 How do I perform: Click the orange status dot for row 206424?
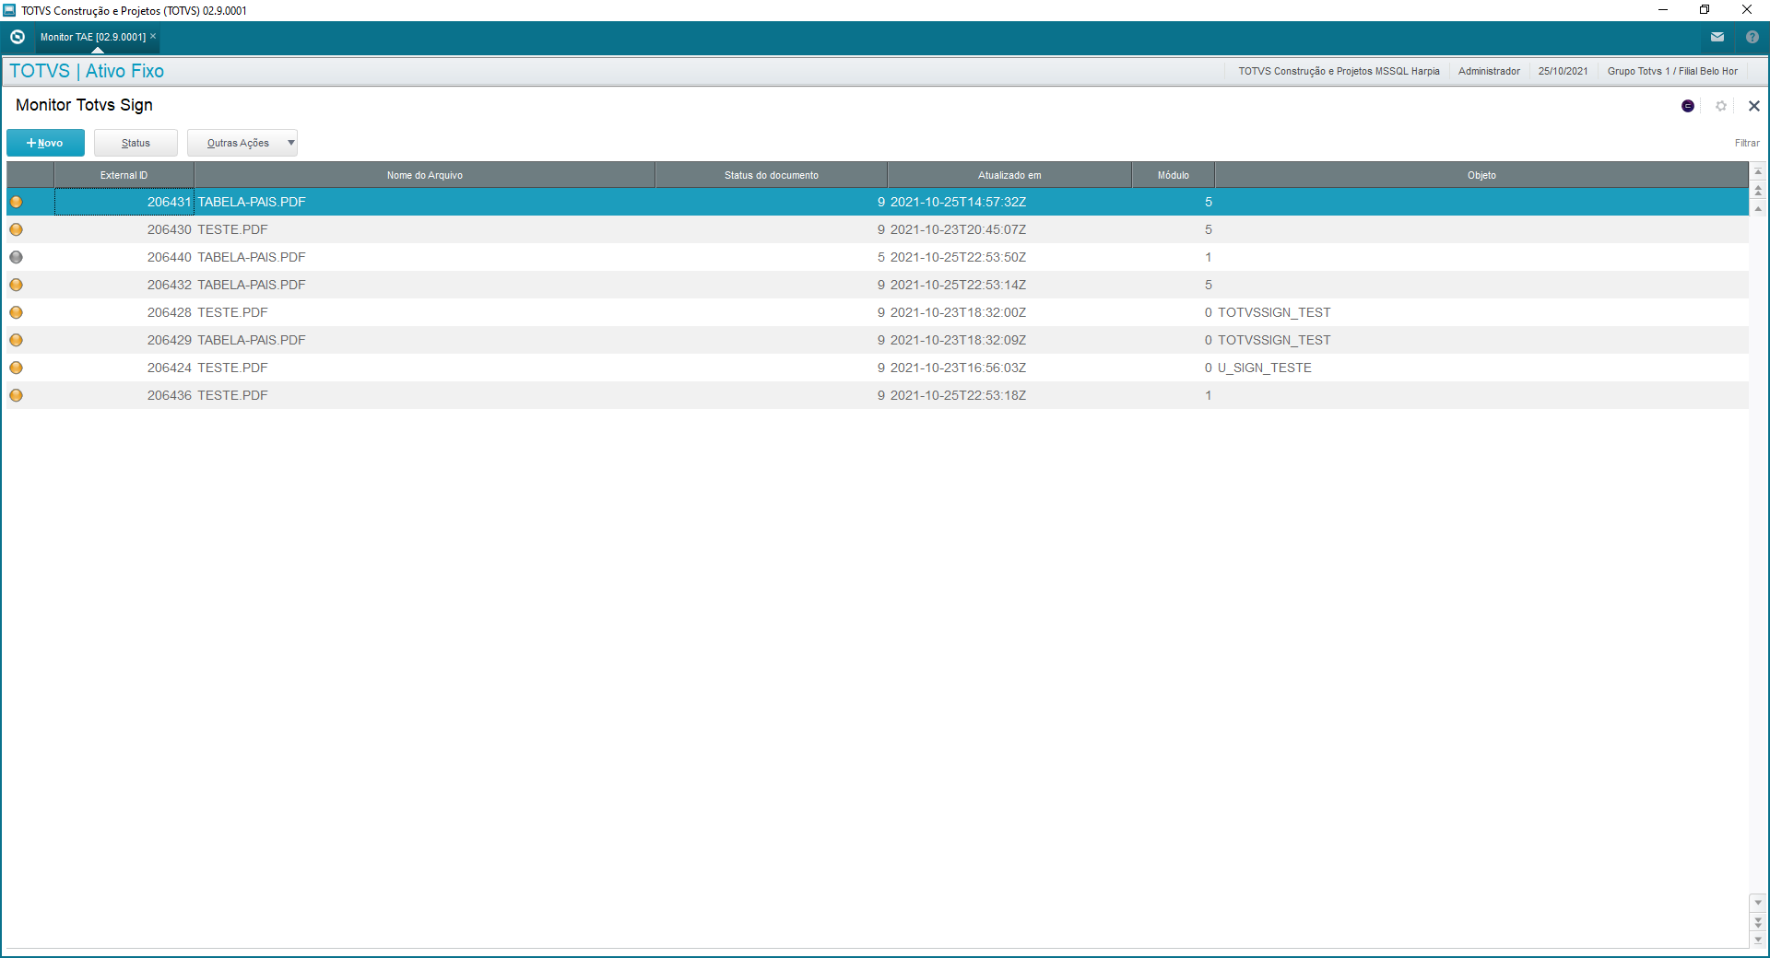16,368
